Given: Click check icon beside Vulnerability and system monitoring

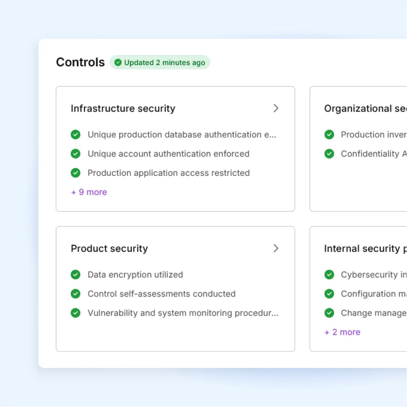Looking at the screenshot, I should pyautogui.click(x=75, y=313).
